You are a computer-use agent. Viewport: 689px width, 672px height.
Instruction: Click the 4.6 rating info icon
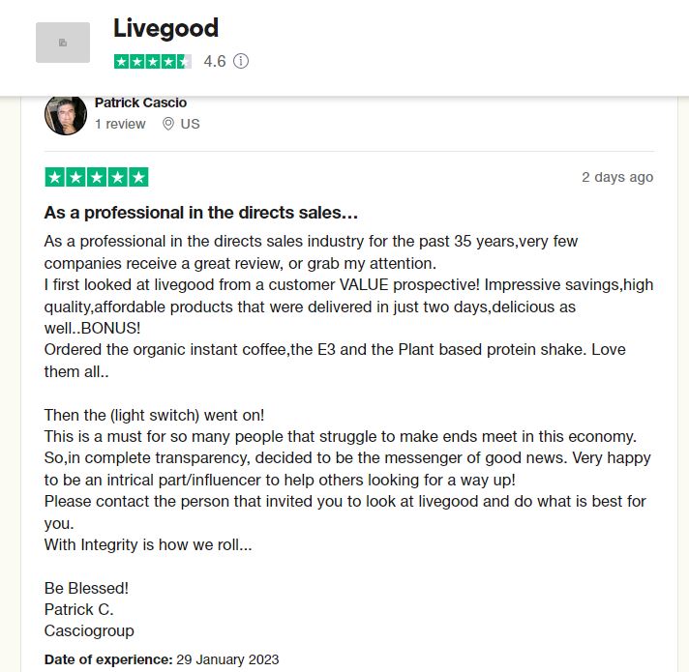241,61
